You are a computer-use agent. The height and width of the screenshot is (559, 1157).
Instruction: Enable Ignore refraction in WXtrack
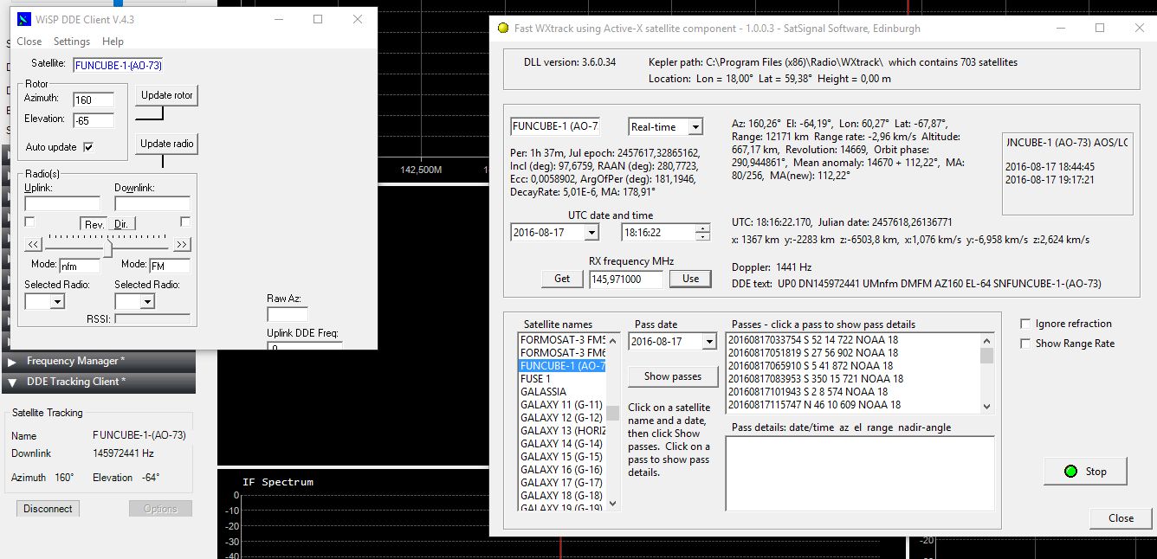1026,324
